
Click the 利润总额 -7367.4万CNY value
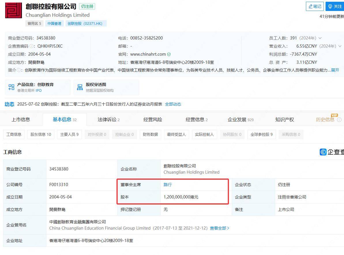(x=303, y=54)
